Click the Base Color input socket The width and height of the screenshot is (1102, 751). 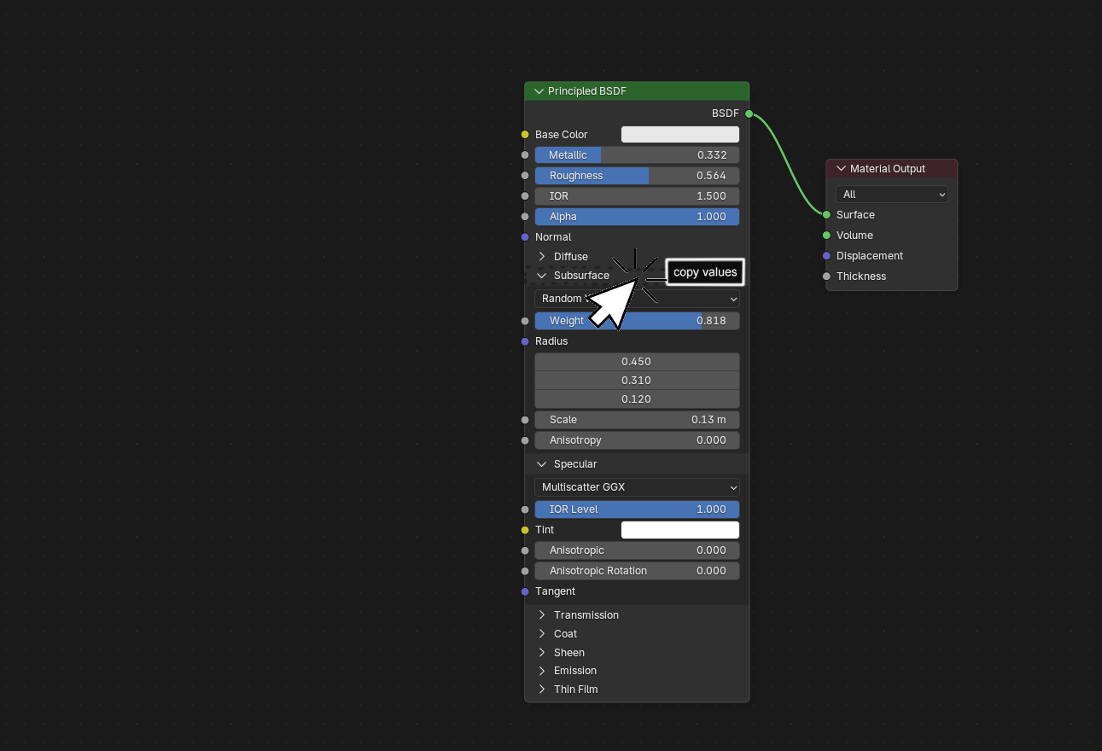coord(525,135)
